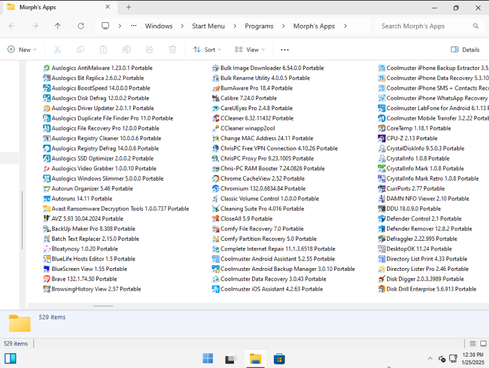Image resolution: width=489 pixels, height=368 pixels.
Task: Show hidden breadcrumb folders via ellipsis
Action: (133, 26)
